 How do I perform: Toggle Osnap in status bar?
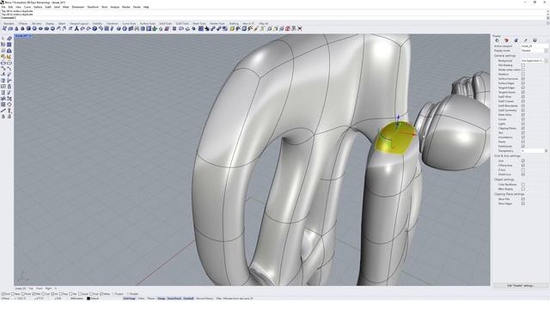tap(161, 299)
